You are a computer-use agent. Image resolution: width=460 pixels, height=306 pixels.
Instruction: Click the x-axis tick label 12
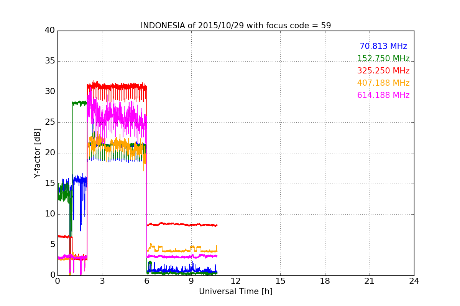click(x=236, y=281)
